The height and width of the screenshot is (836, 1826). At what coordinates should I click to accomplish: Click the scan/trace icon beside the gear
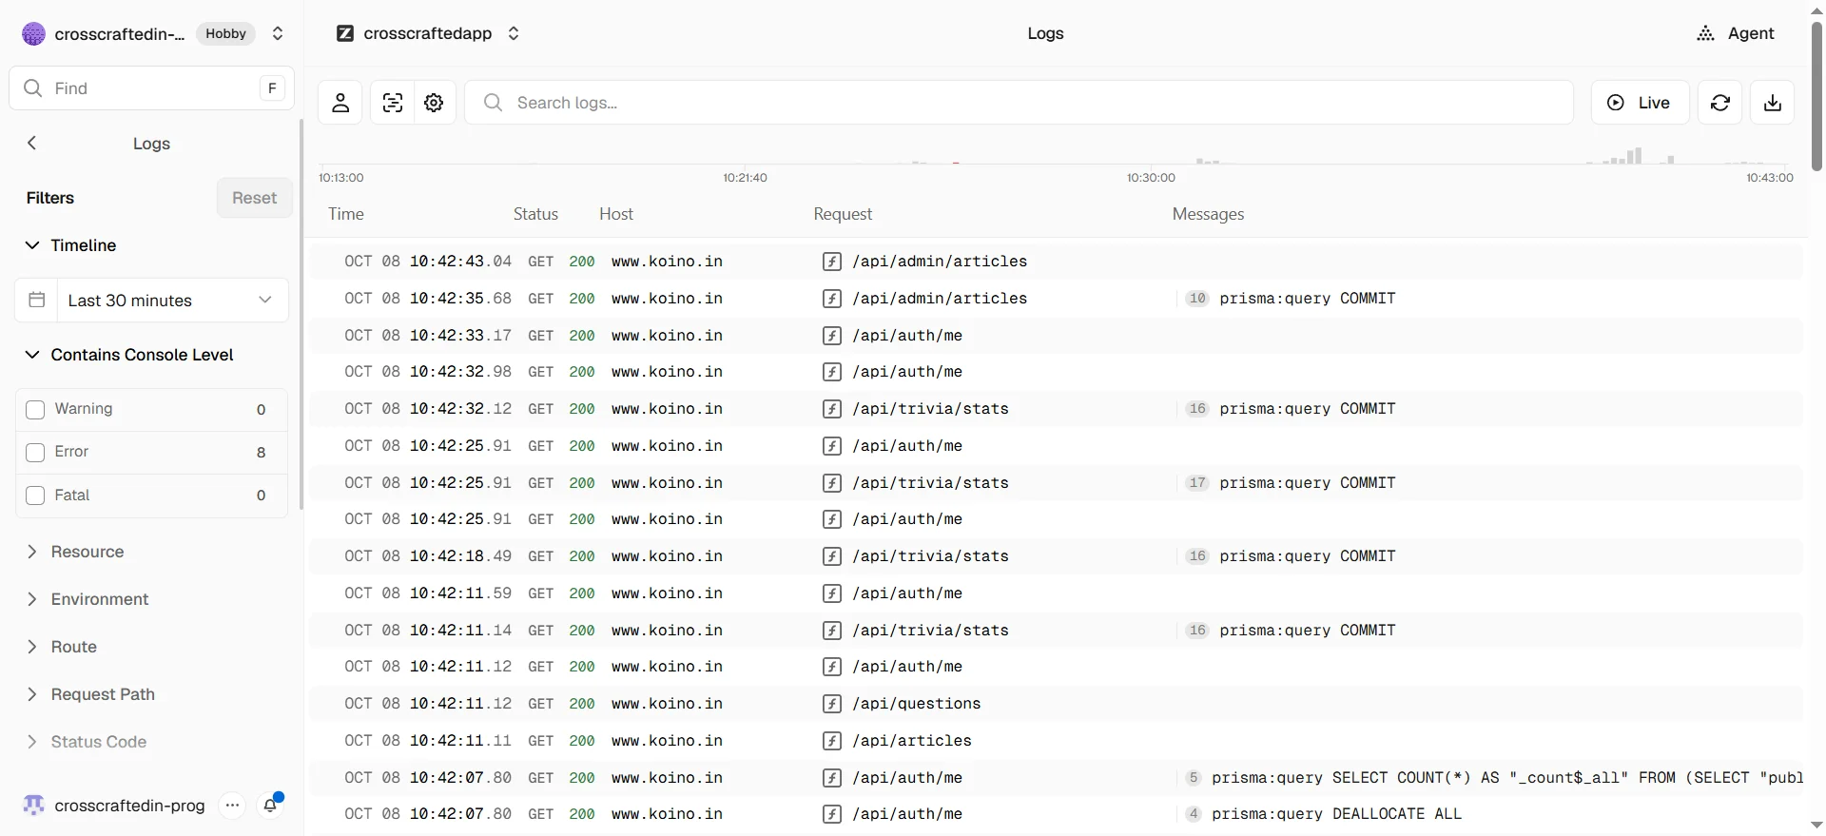coord(393,103)
